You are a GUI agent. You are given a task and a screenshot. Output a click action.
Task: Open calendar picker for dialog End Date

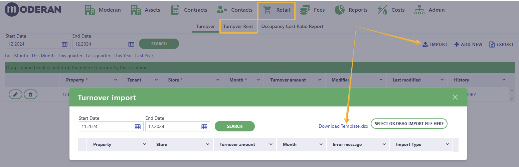click(x=204, y=126)
